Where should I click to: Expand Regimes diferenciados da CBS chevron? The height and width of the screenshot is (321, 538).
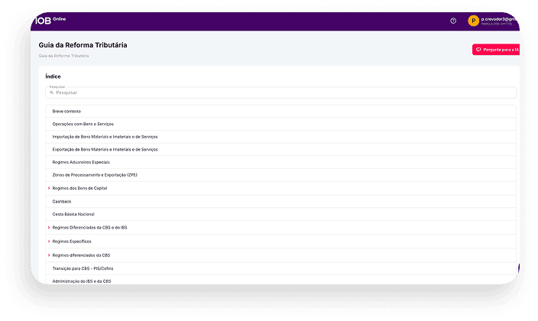pyautogui.click(x=49, y=255)
